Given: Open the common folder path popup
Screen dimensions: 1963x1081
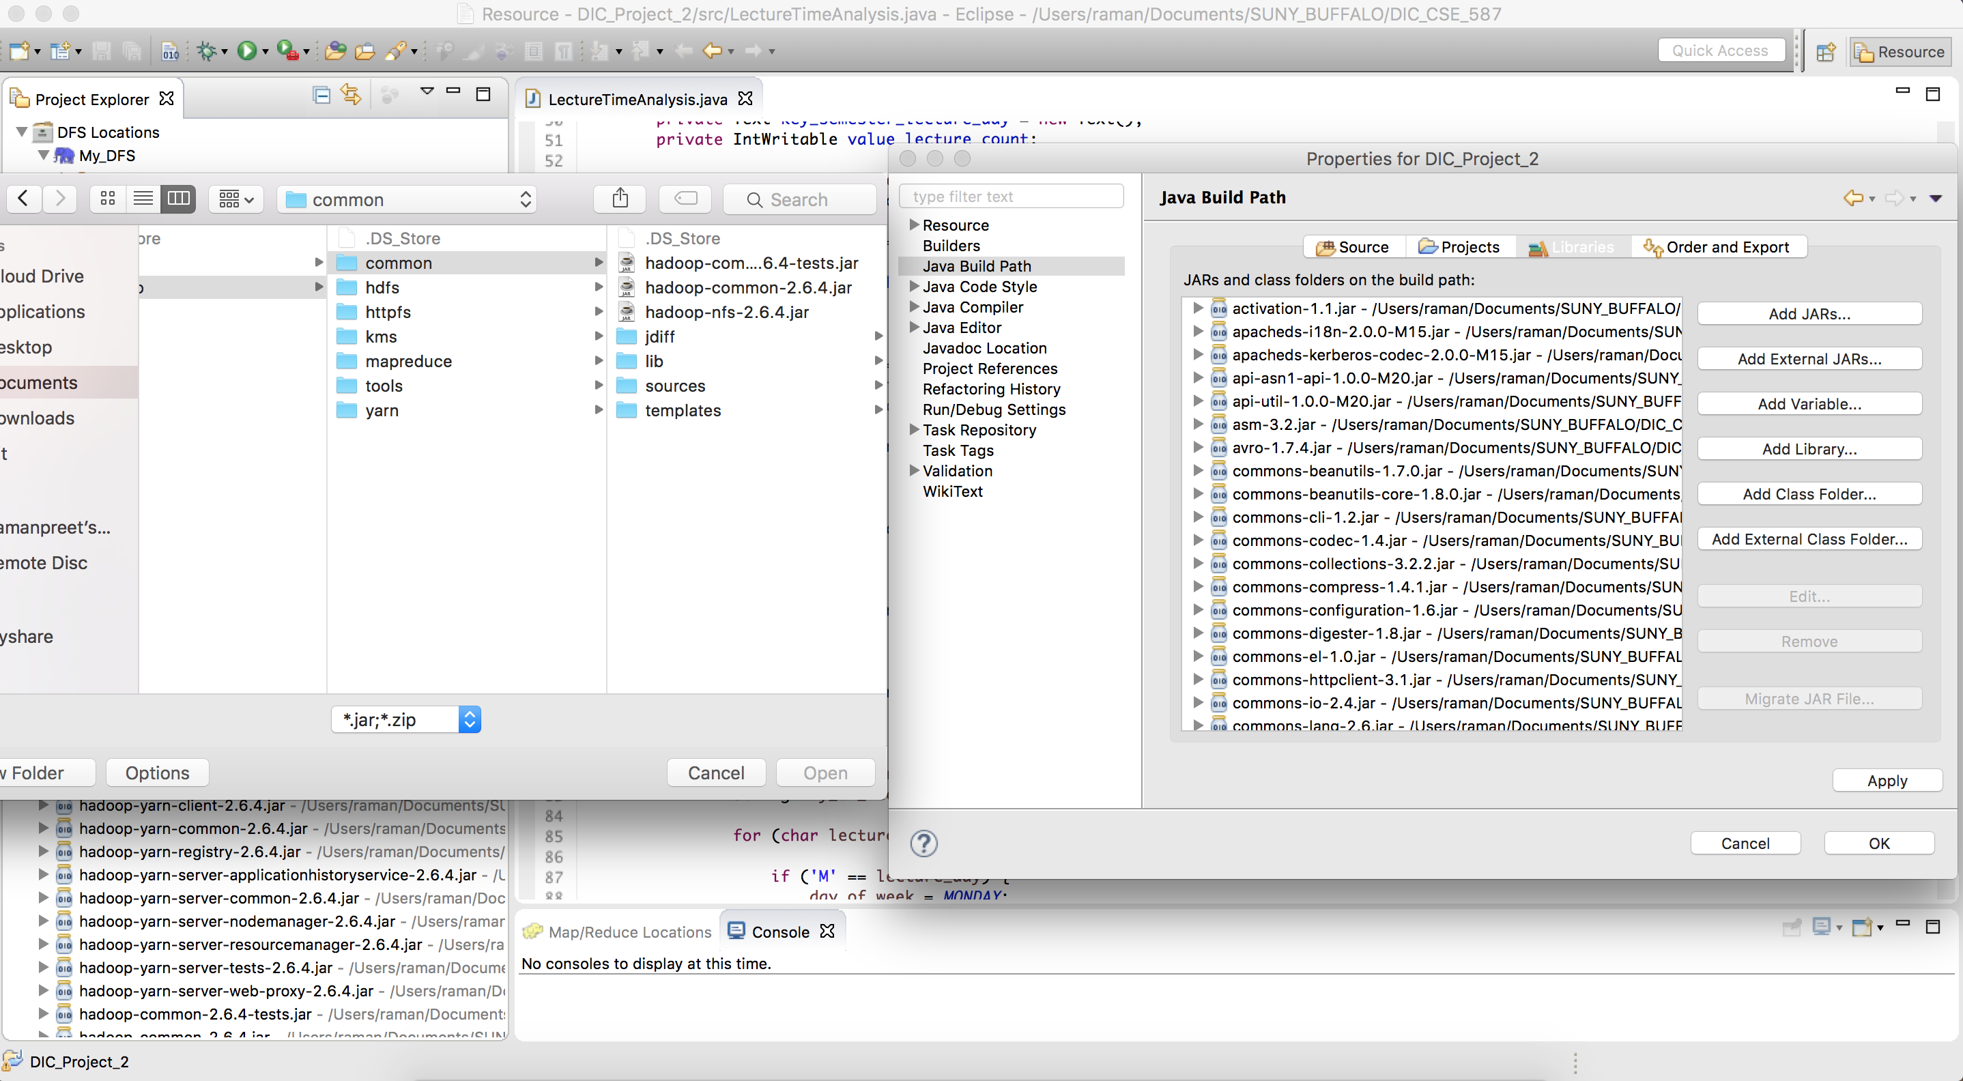Looking at the screenshot, I should (x=407, y=199).
